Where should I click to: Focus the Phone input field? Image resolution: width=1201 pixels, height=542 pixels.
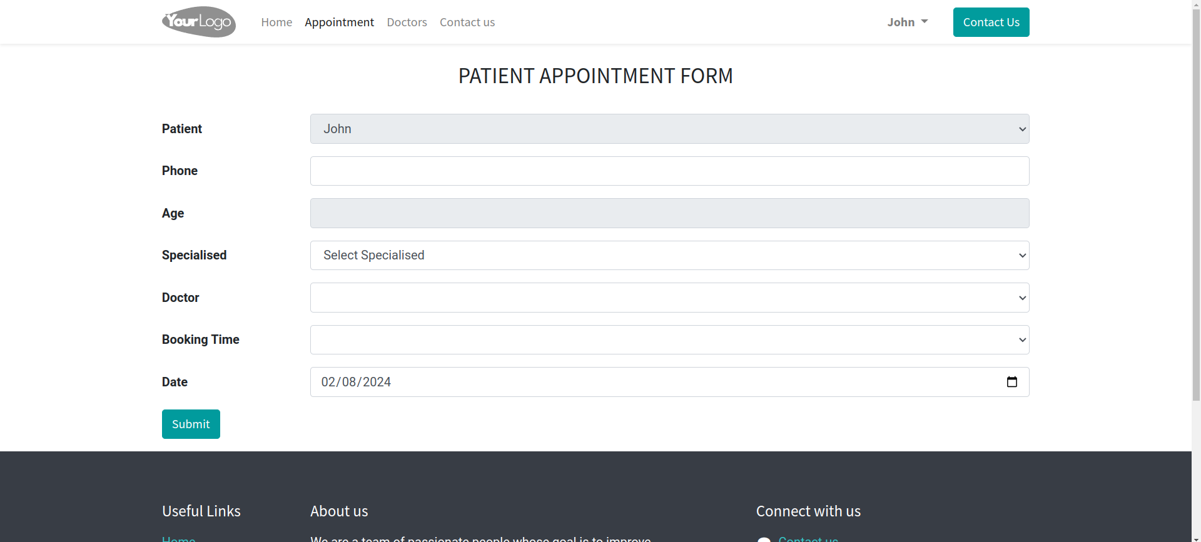(669, 171)
